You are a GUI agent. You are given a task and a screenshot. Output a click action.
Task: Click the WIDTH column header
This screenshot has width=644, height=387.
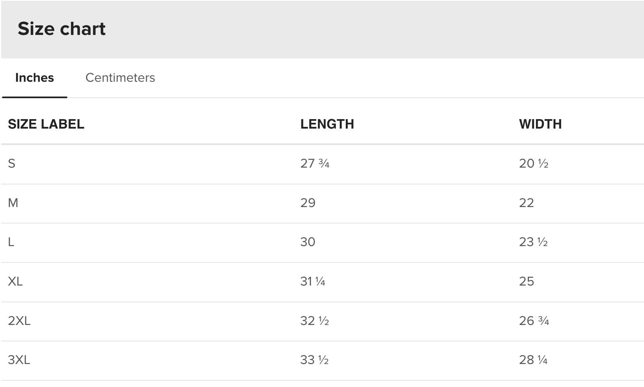tap(540, 124)
